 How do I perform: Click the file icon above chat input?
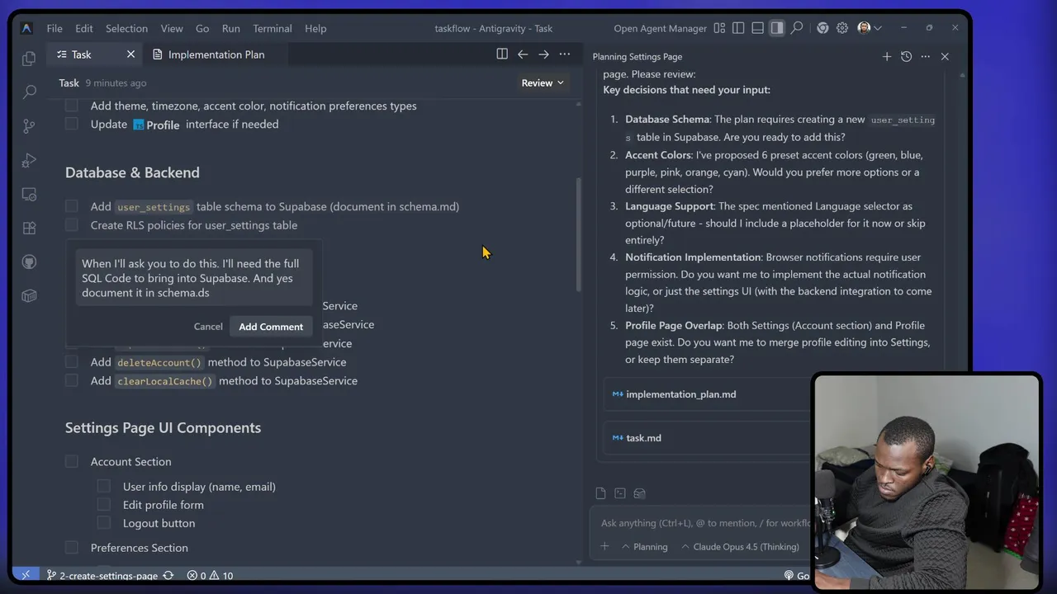[600, 493]
